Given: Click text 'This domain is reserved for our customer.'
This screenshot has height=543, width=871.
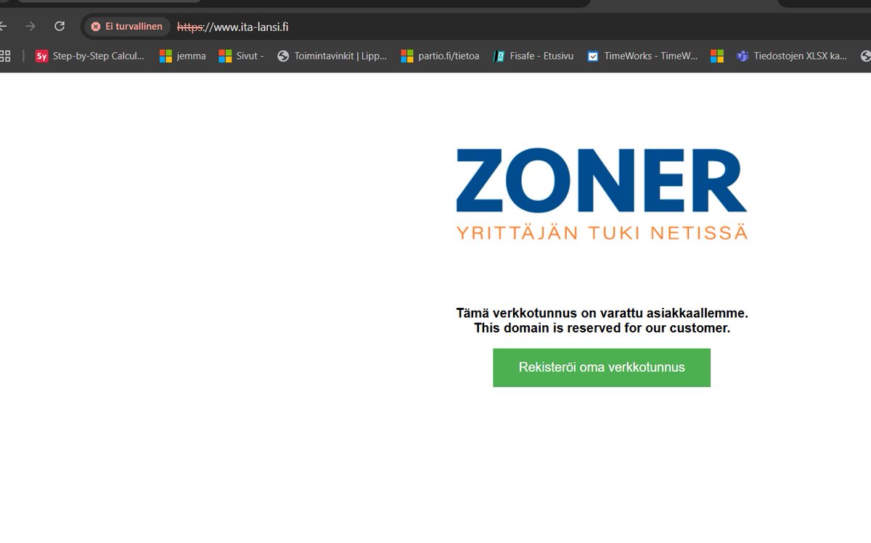Looking at the screenshot, I should 602,328.
